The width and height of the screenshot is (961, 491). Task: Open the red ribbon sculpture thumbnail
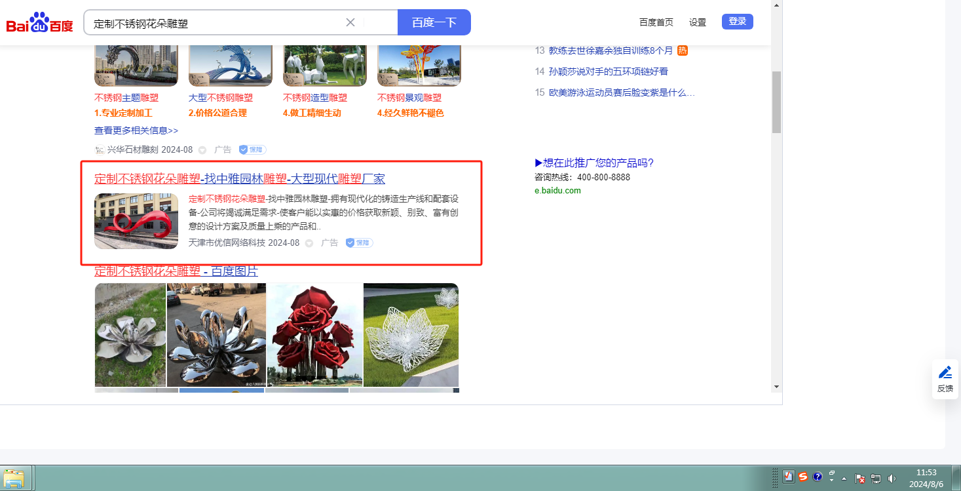coord(136,221)
